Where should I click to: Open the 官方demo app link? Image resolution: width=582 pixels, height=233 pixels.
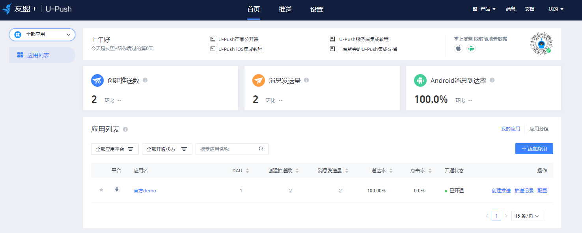145,191
